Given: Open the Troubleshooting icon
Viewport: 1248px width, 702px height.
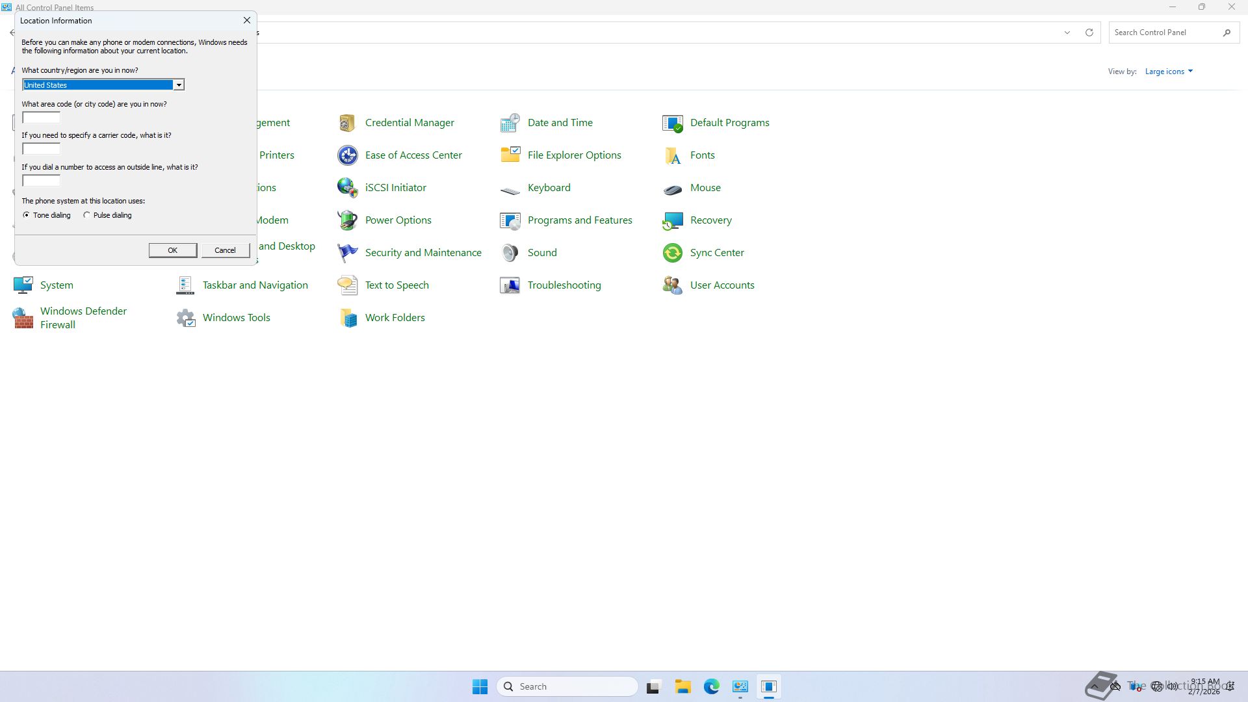Looking at the screenshot, I should pyautogui.click(x=510, y=285).
